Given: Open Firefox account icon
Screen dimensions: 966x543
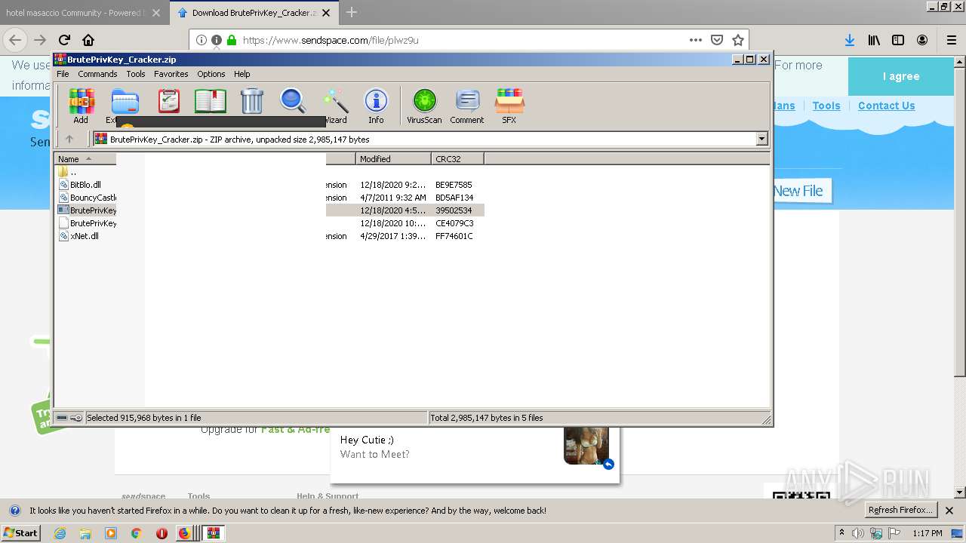Looking at the screenshot, I should 922,40.
